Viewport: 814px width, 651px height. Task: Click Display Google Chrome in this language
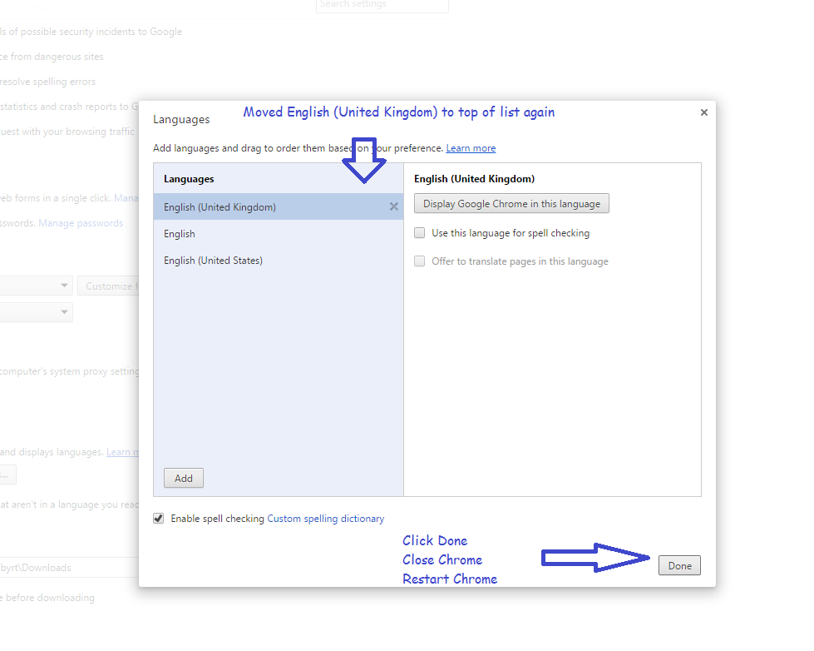coord(511,204)
